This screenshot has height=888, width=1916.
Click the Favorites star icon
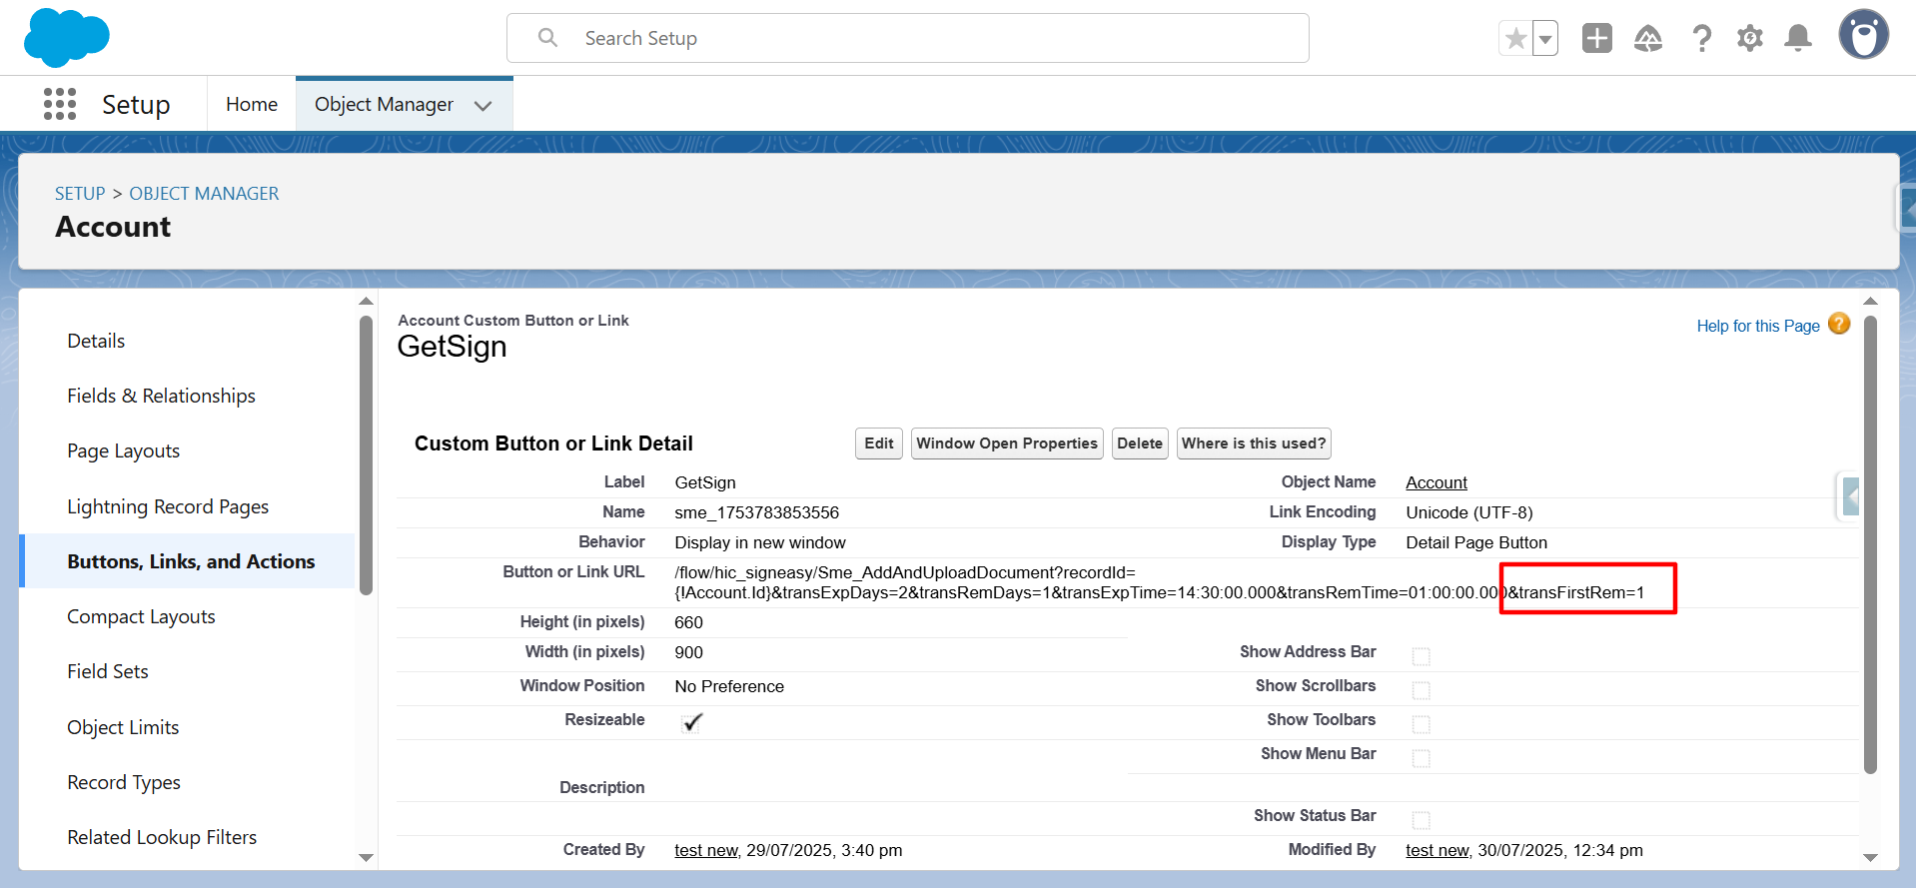(1515, 39)
